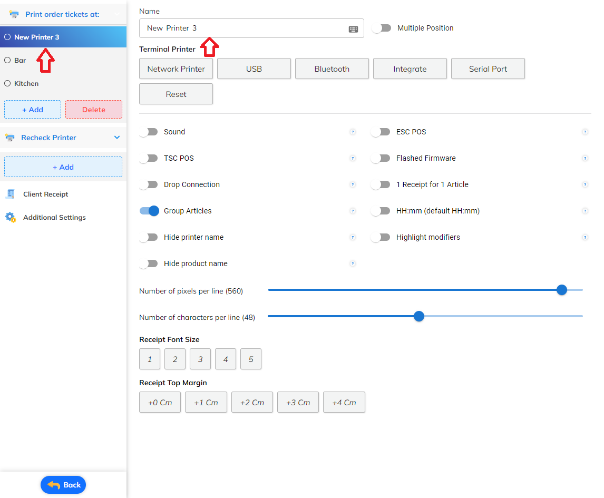Toggle Hide printer name
The width and height of the screenshot is (604, 498).
click(149, 237)
